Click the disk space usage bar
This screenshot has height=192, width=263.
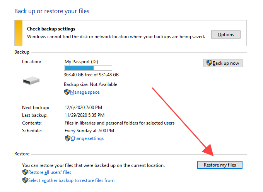pos(88,68)
